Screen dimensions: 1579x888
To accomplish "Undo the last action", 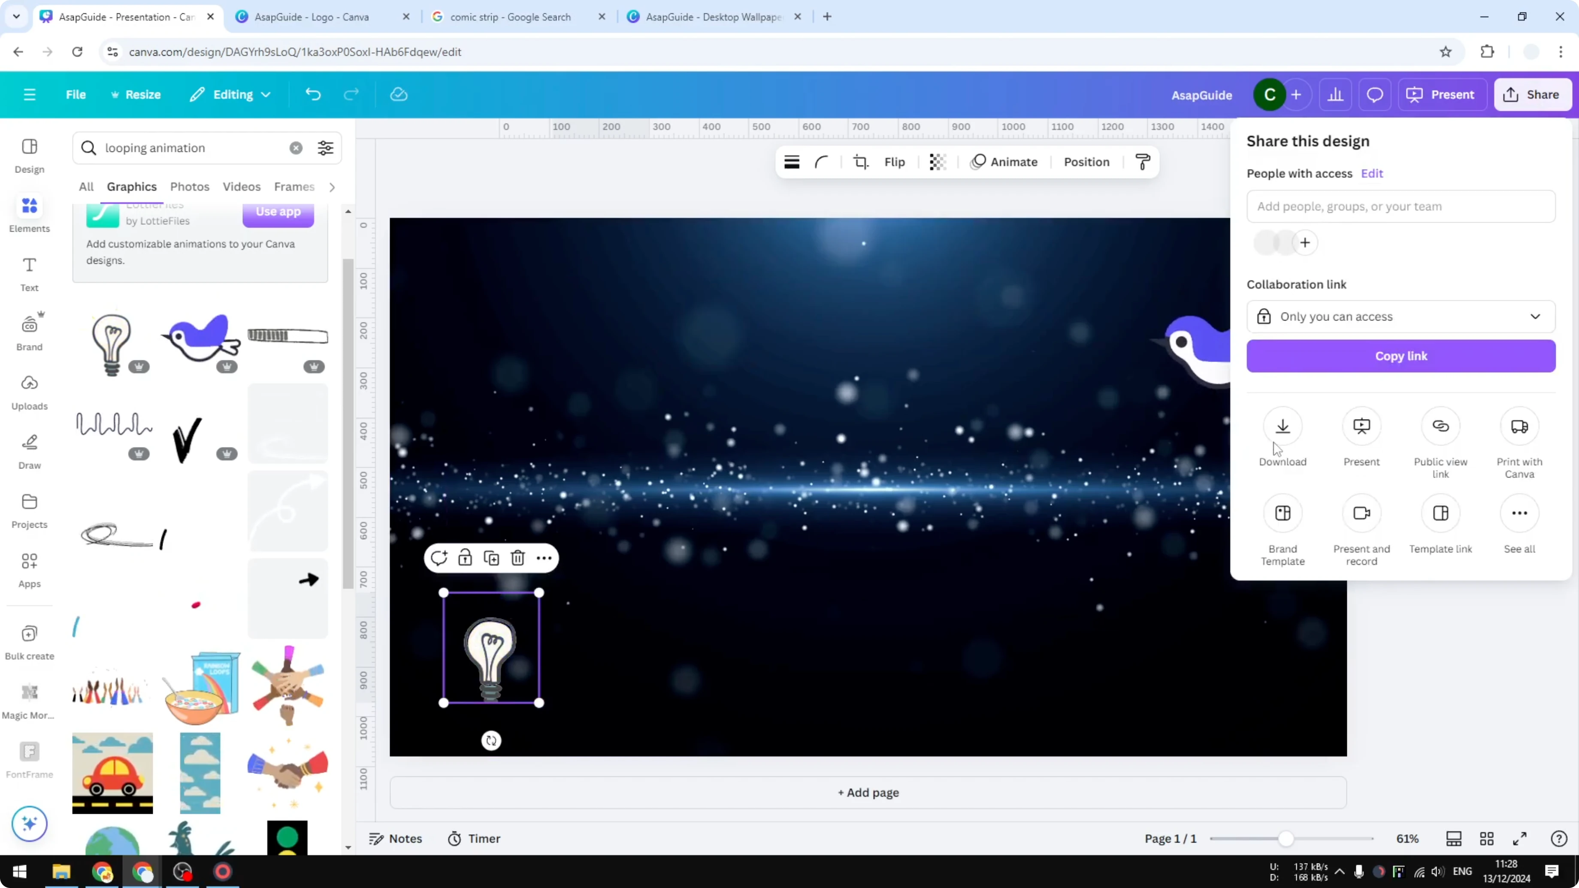I will (313, 94).
